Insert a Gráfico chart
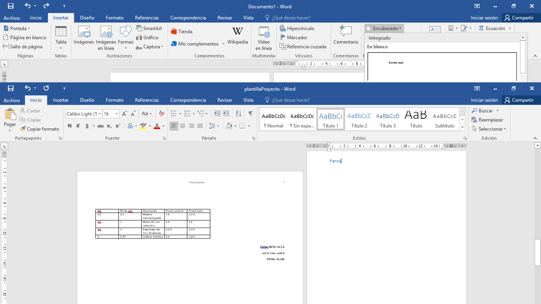 point(147,38)
